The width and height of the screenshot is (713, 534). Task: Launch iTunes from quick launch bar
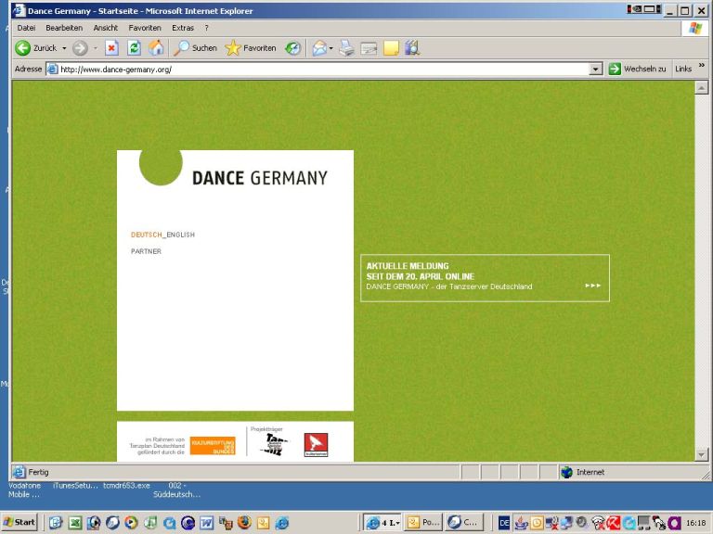[x=150, y=523]
